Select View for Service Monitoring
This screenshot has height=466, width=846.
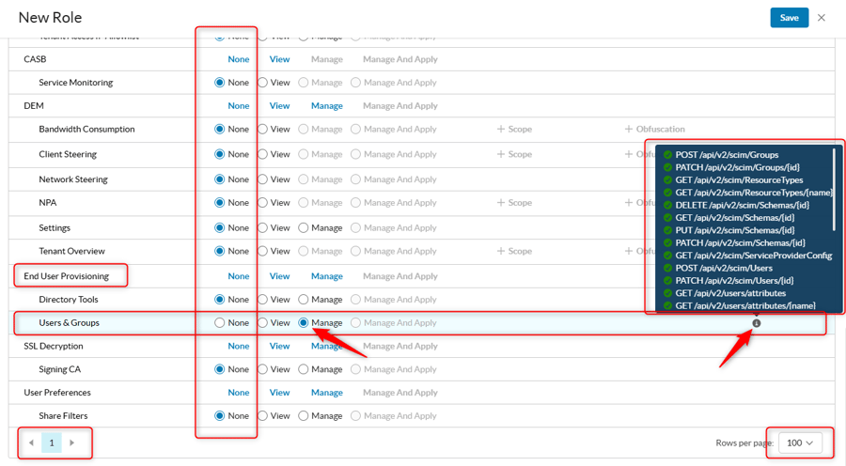click(x=263, y=83)
